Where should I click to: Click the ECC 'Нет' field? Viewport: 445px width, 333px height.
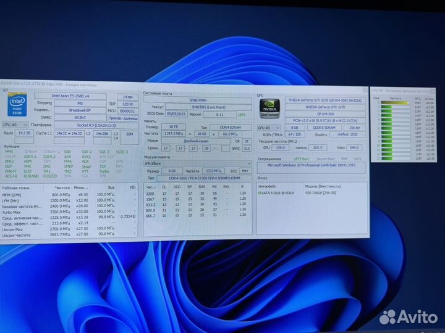[x=245, y=171]
